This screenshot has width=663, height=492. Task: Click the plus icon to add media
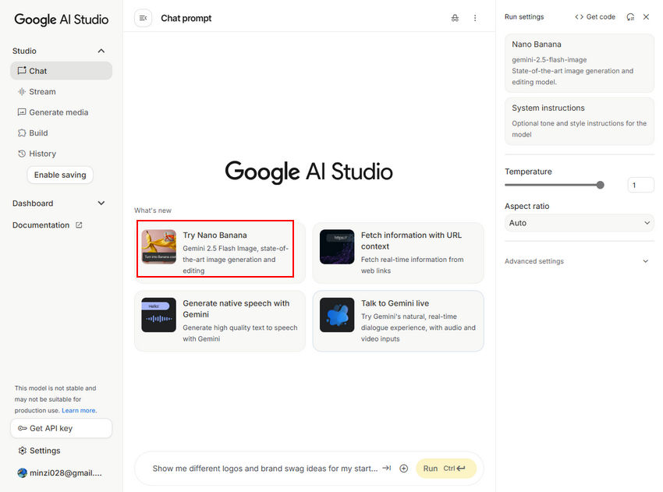(403, 469)
